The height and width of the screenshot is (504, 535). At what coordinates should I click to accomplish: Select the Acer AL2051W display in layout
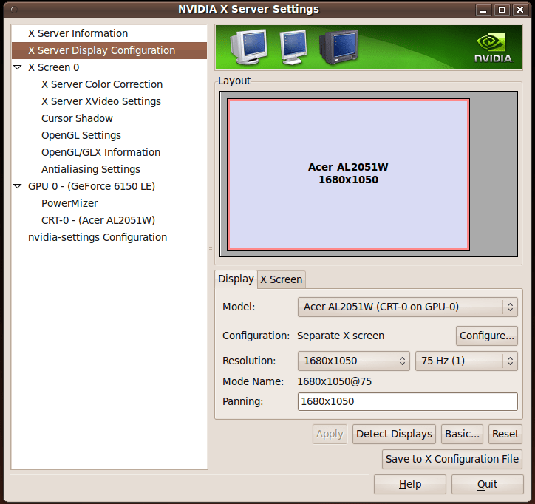click(x=348, y=174)
